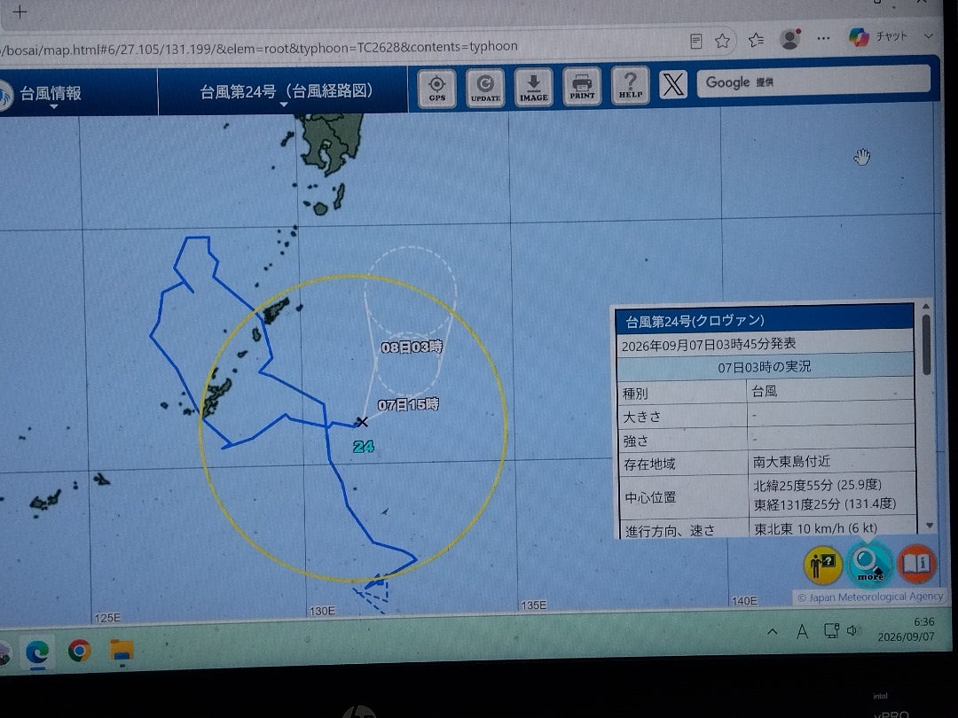Screen dimensions: 958x718
Task: Click the info panel scrollbar thumb
Action: coord(926,344)
